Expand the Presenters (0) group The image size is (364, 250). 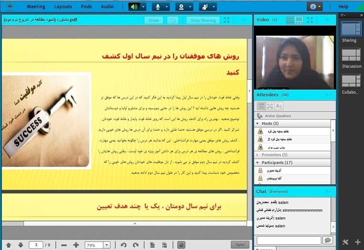point(258,155)
